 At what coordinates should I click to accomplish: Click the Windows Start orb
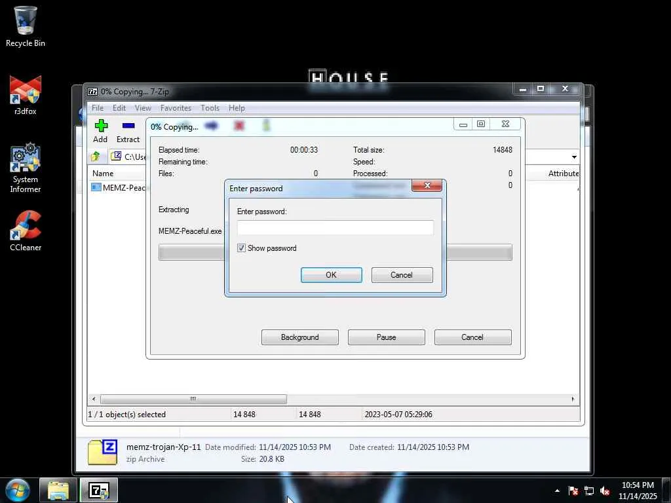(x=17, y=490)
